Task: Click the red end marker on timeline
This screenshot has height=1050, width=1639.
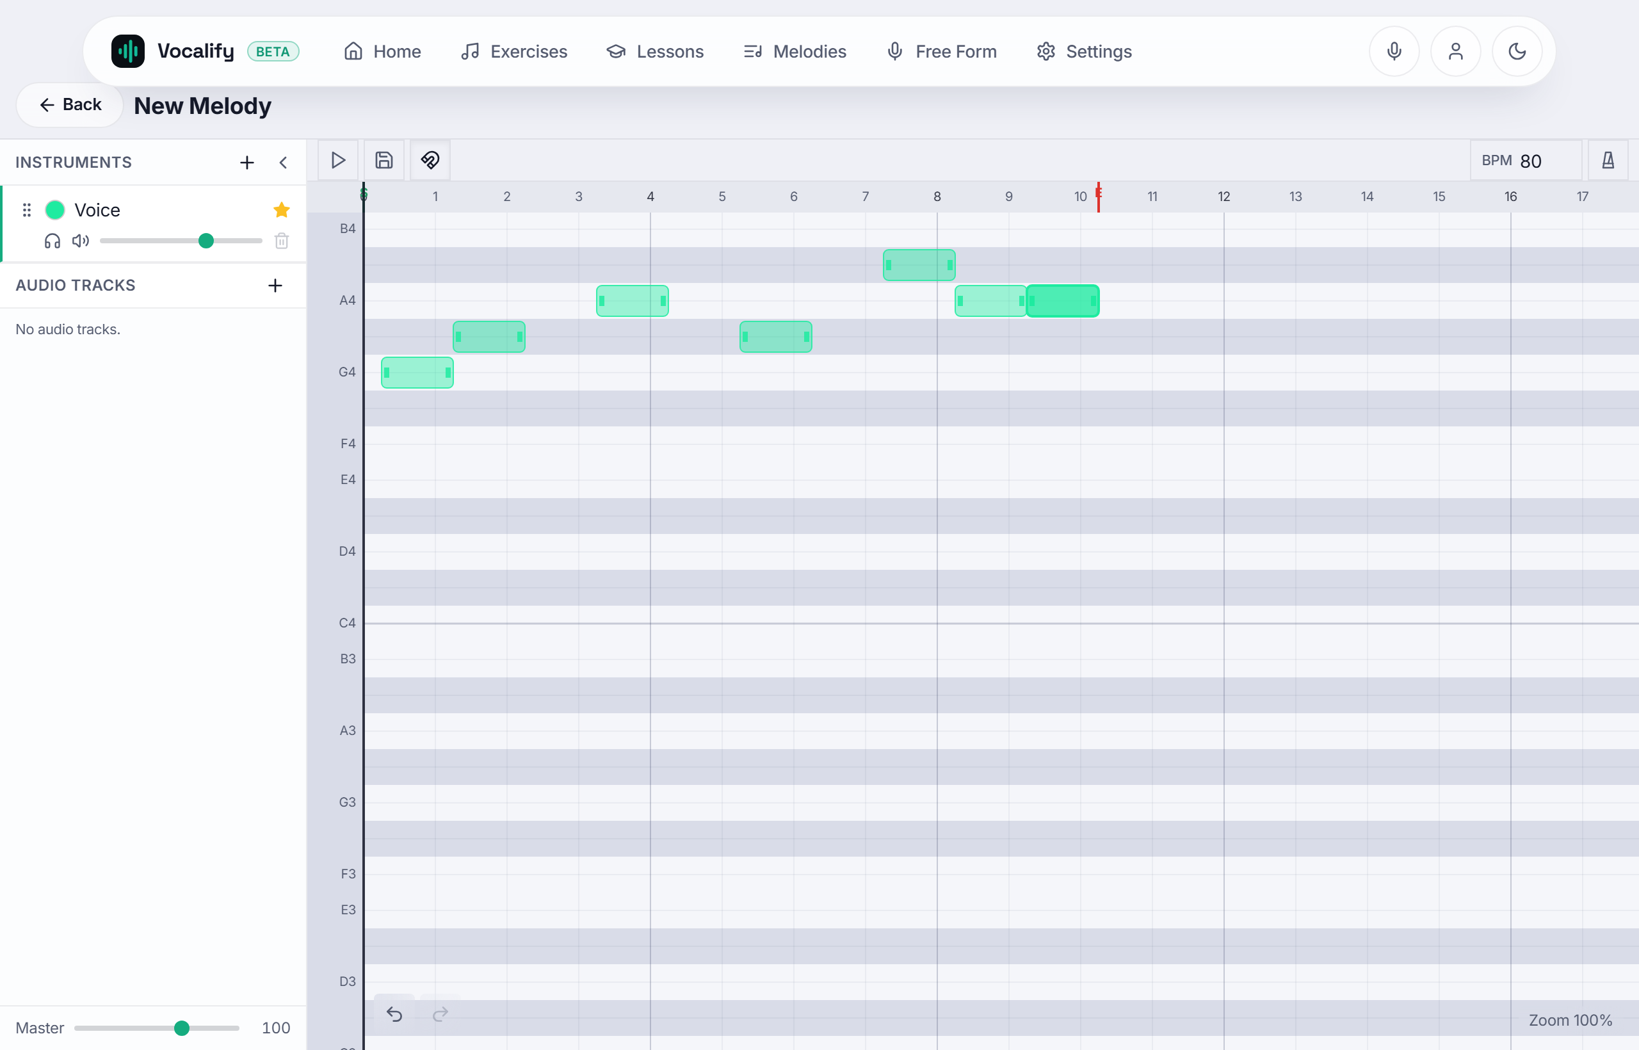Action: [1099, 197]
